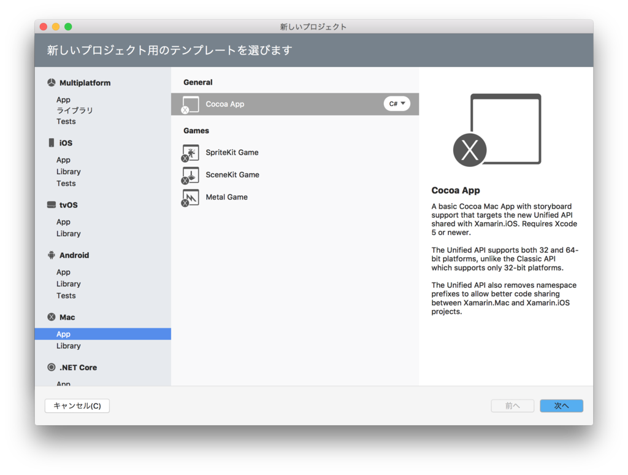Click the Mac heading text
The image size is (628, 475).
(67, 317)
